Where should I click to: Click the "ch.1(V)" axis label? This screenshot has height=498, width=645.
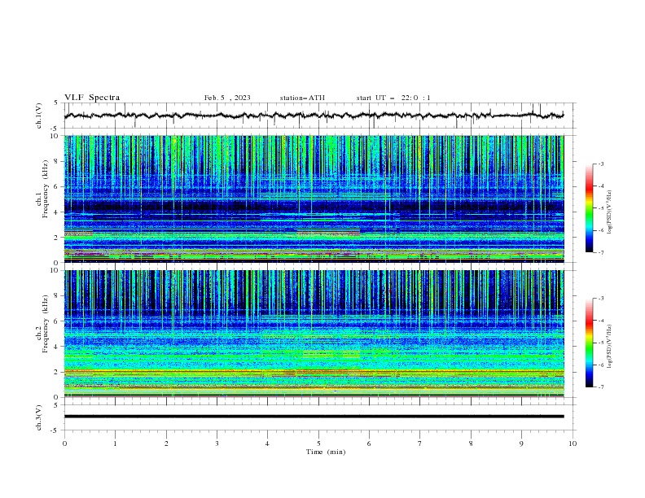pos(39,116)
